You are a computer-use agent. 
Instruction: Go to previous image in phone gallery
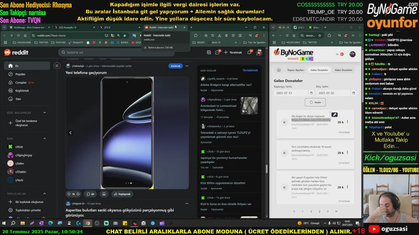[x=70, y=133]
